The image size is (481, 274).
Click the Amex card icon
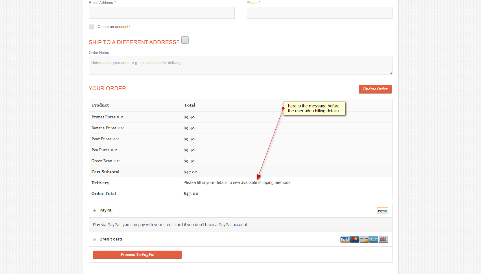(373, 239)
